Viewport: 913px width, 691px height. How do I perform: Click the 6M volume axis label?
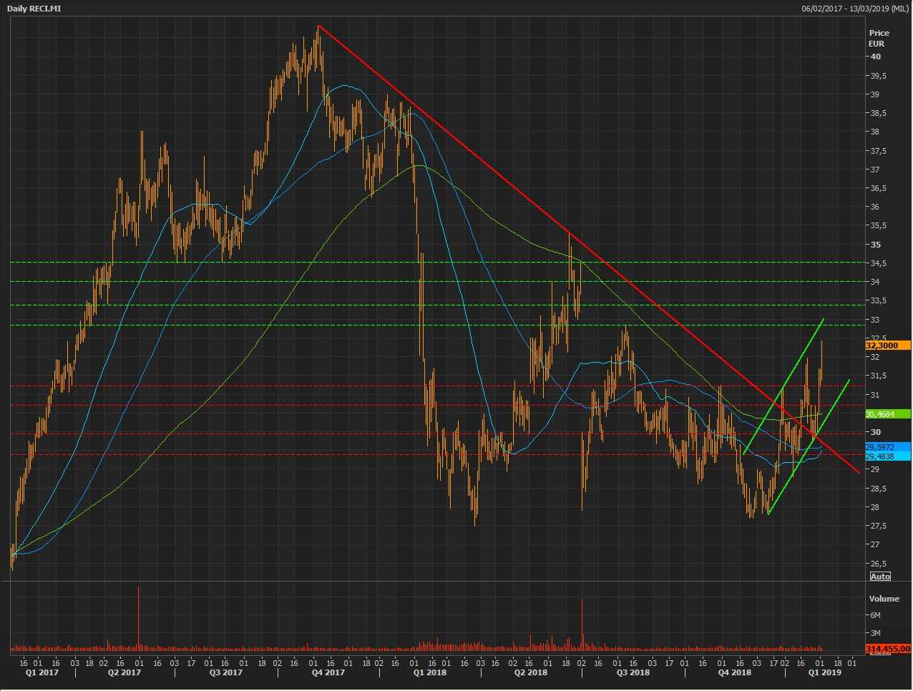point(875,615)
